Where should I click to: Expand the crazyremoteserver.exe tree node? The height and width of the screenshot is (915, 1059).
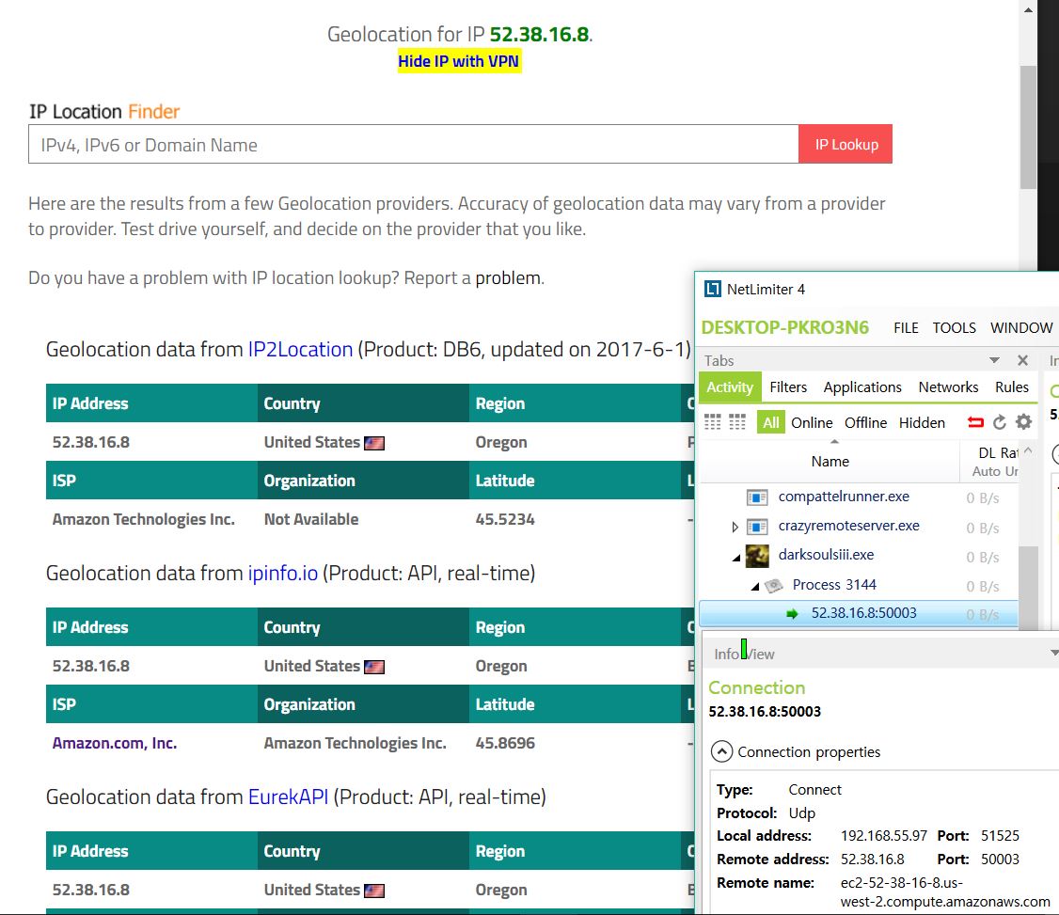tap(735, 527)
